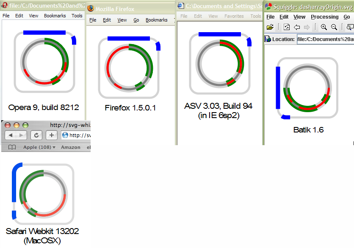Click the Firefox 1.5.0.1 rendered SVG circle
Viewport: 354px width, 248px height.
click(x=129, y=68)
